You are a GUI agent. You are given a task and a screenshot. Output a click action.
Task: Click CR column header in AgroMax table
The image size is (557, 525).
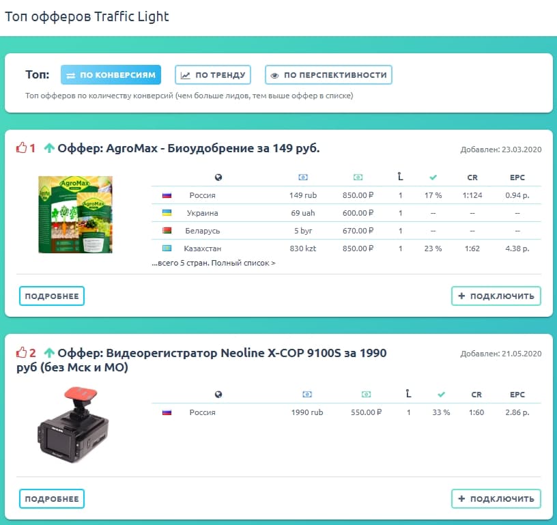pos(472,178)
